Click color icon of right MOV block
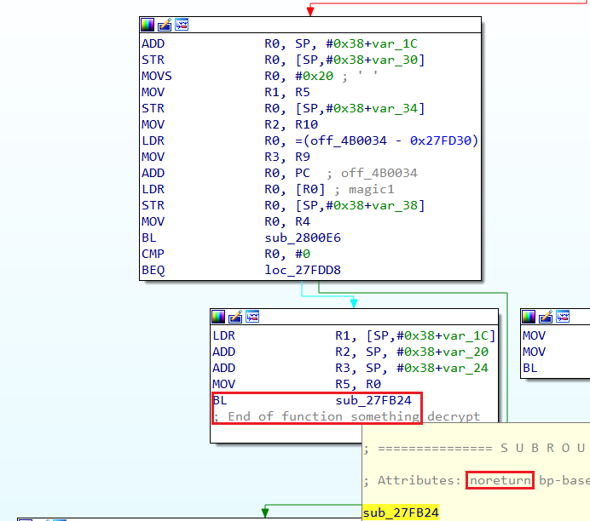Screen dimensions: 590x521 529,317
